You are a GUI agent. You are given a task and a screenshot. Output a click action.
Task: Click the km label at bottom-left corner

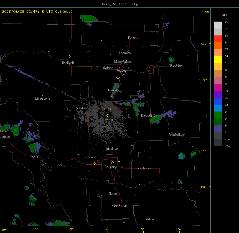click(4, 230)
